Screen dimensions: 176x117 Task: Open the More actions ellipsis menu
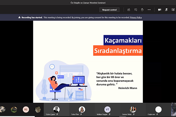tap(149, 10)
